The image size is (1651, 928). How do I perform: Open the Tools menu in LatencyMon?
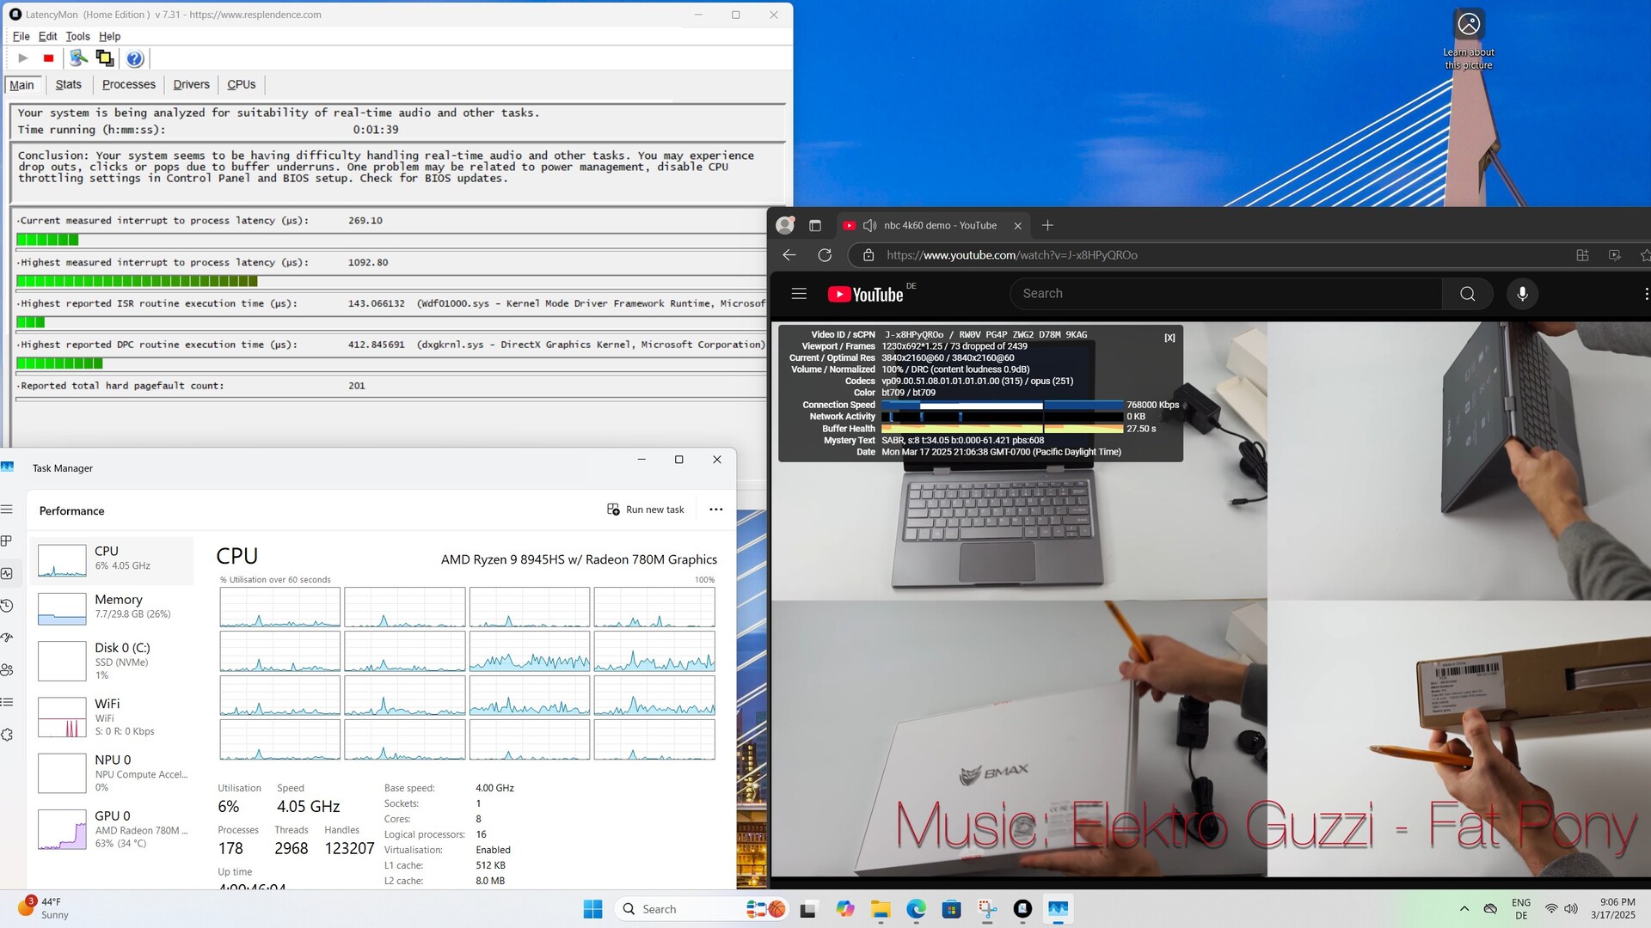(x=77, y=36)
